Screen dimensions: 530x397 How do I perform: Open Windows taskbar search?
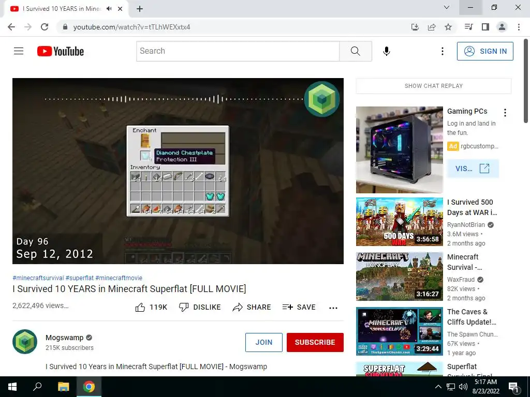click(x=37, y=387)
